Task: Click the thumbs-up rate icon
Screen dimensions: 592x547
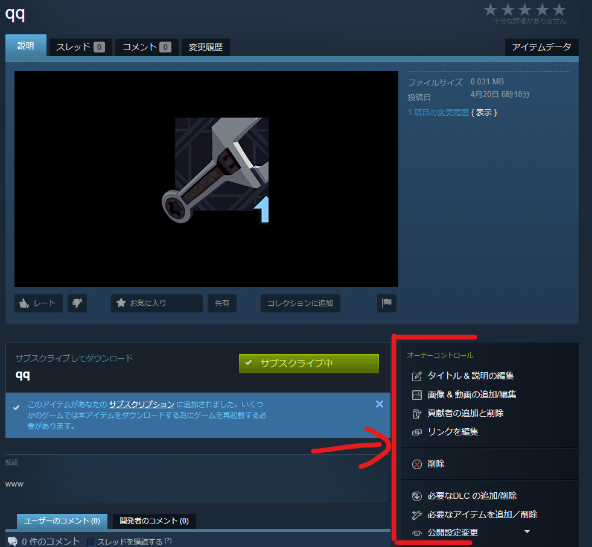Action: tap(24, 303)
